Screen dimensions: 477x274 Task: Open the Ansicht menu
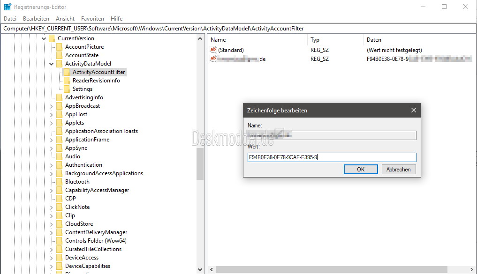pos(65,19)
